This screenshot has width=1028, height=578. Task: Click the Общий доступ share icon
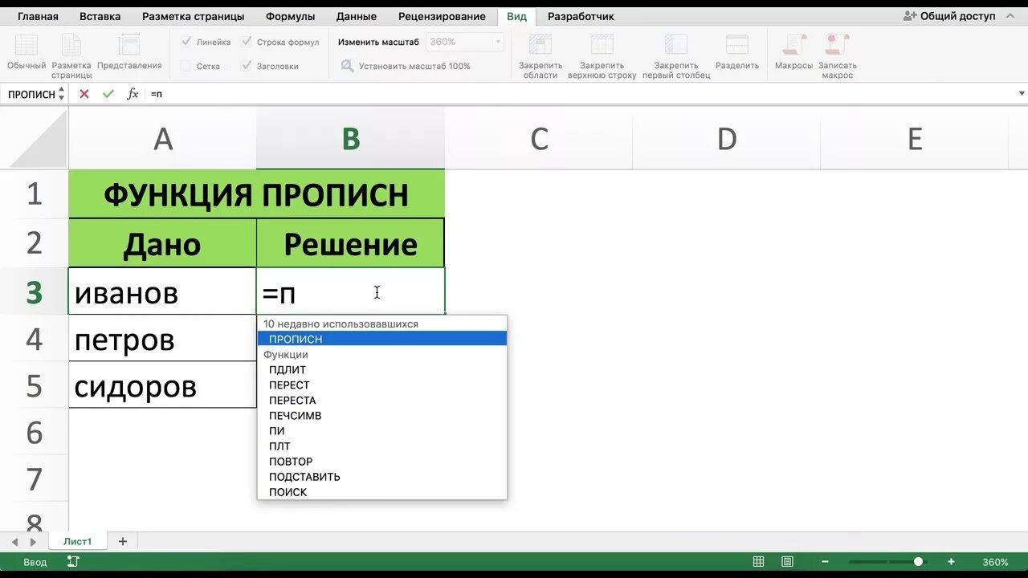[910, 16]
